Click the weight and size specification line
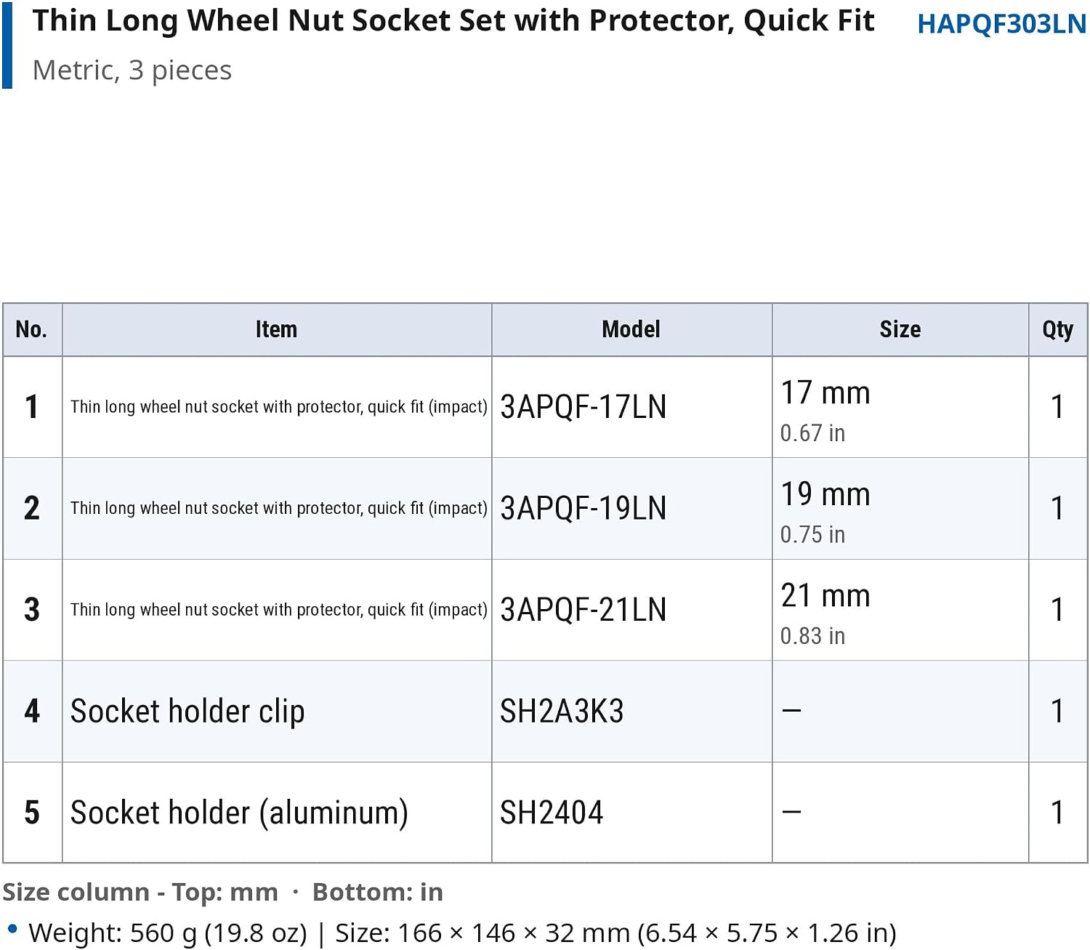 click(x=462, y=933)
